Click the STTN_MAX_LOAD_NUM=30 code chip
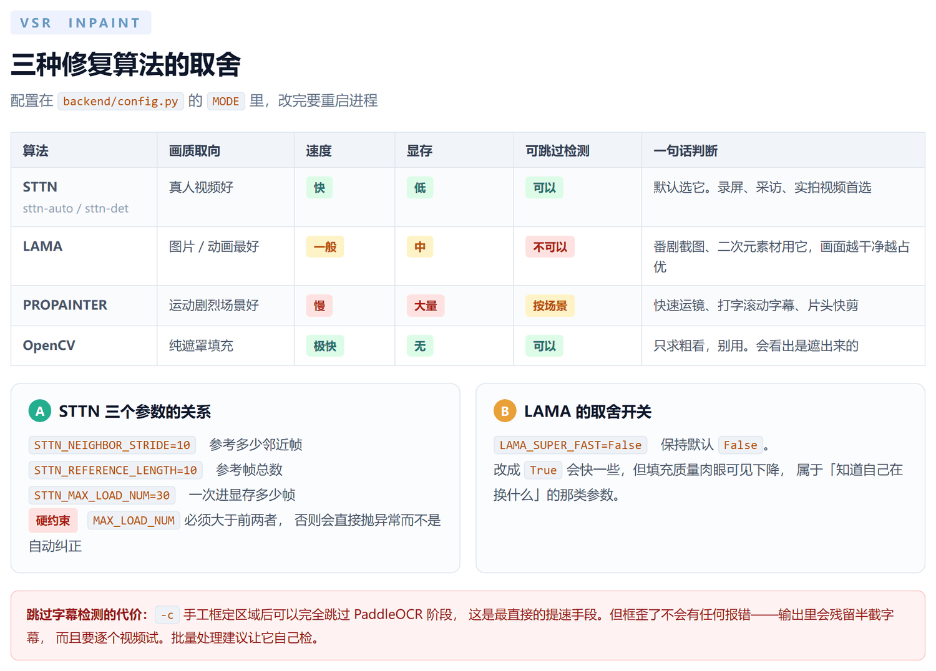Image resolution: width=936 pixels, height=671 pixels. (x=102, y=495)
